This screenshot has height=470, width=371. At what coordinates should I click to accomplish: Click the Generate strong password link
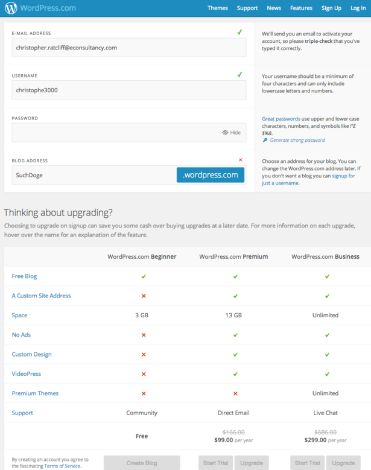297,140
